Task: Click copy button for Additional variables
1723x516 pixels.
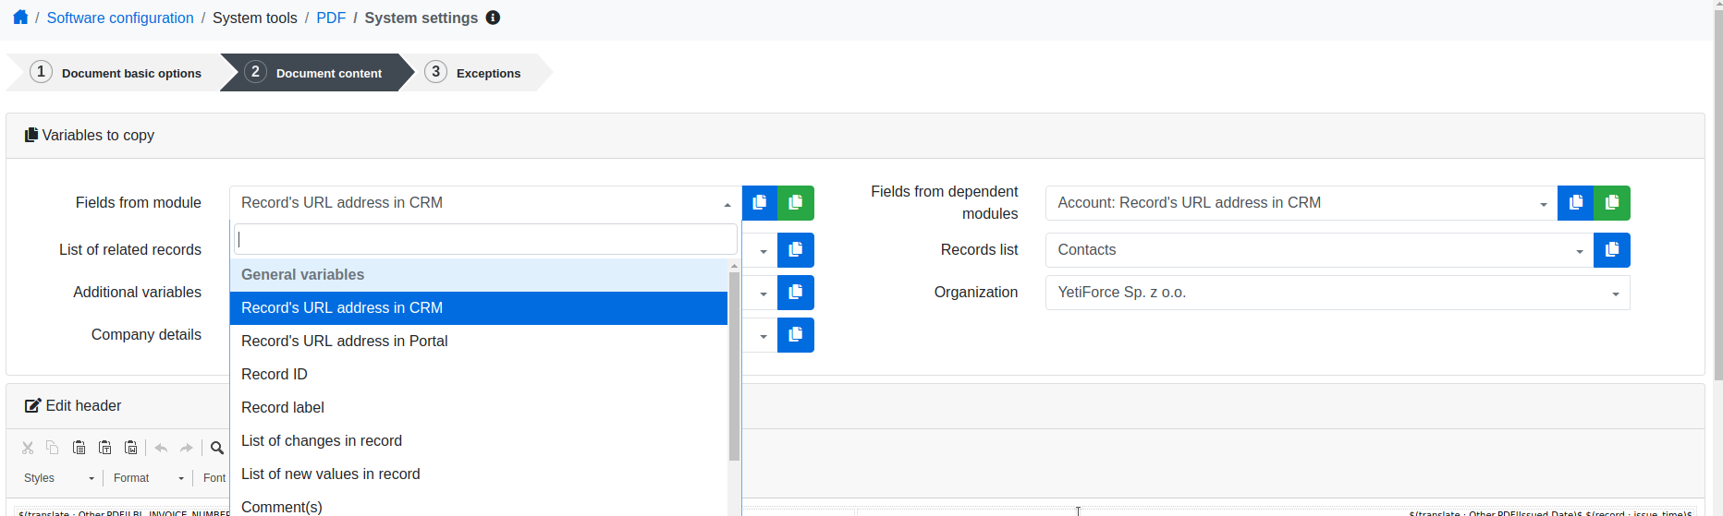Action: (796, 293)
